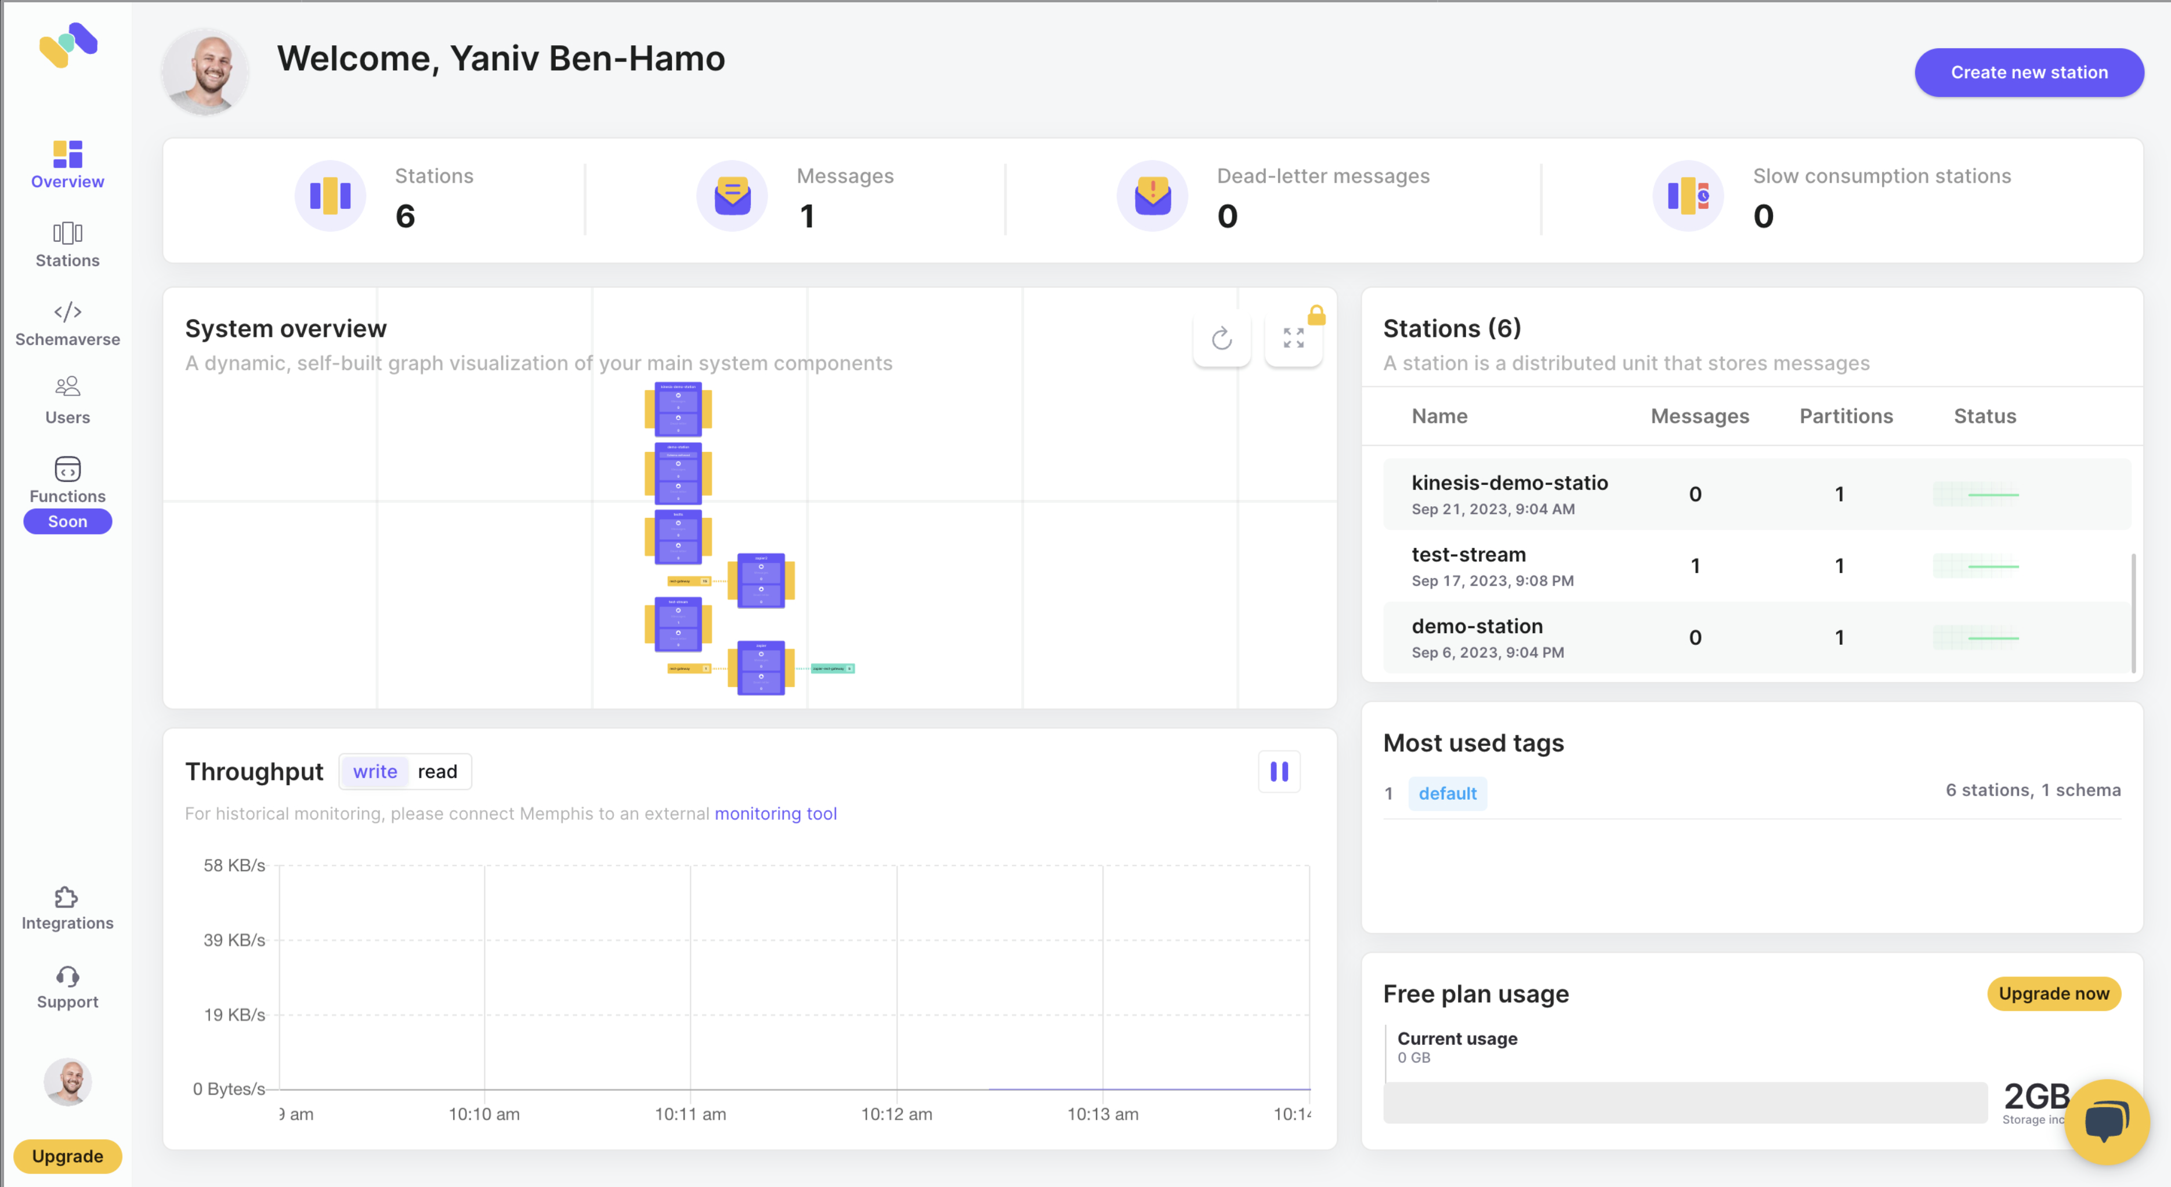Click status sparkline for test-stream
Viewport: 2171px width, 1187px height.
click(1976, 566)
